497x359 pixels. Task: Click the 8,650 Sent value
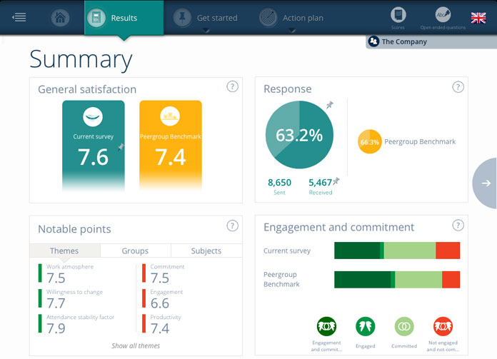(279, 183)
